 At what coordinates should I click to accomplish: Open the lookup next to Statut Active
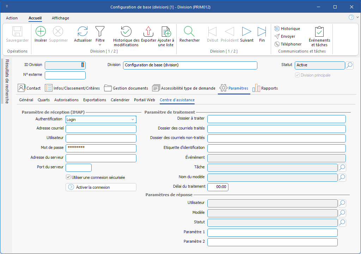coord(349,65)
